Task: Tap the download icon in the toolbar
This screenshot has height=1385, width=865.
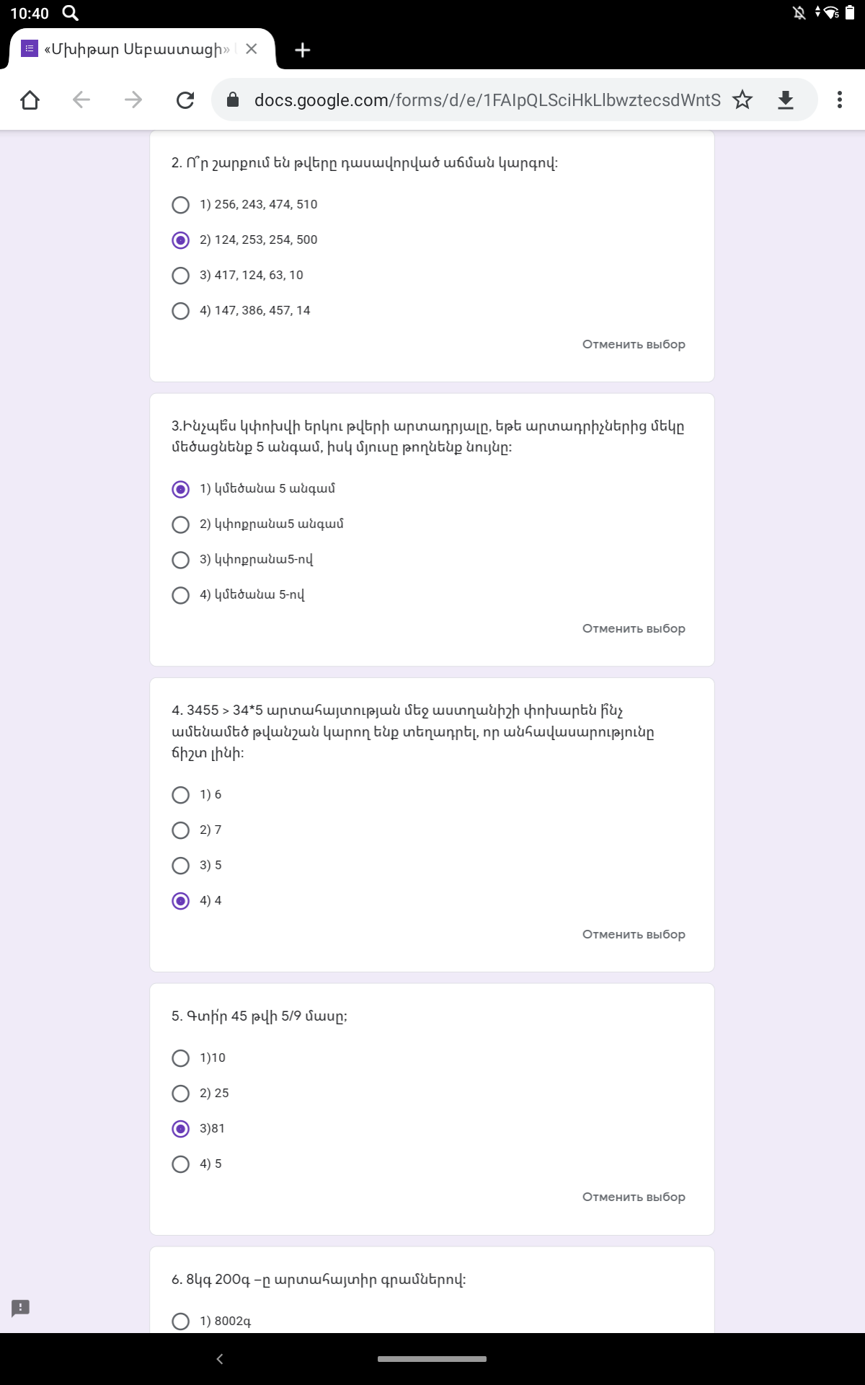Action: pyautogui.click(x=786, y=100)
